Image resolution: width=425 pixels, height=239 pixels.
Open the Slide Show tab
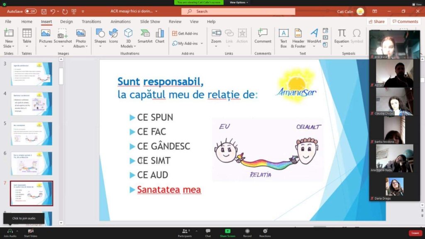150,22
